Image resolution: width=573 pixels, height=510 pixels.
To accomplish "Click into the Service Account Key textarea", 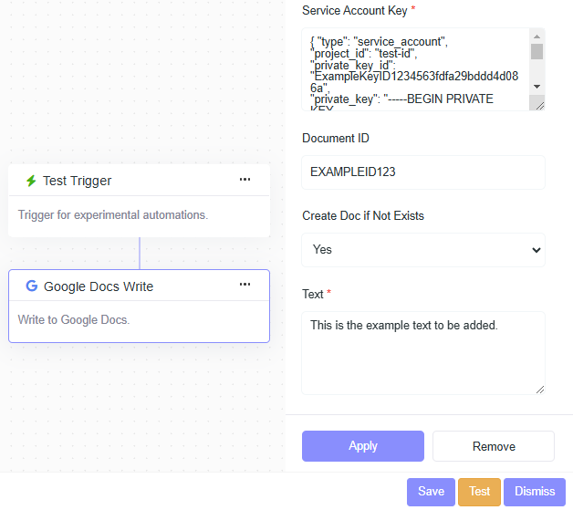I will [x=415, y=69].
